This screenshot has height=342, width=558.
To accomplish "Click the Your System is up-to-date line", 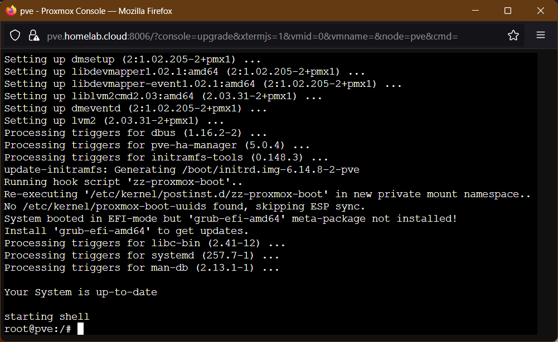I will [x=80, y=291].
